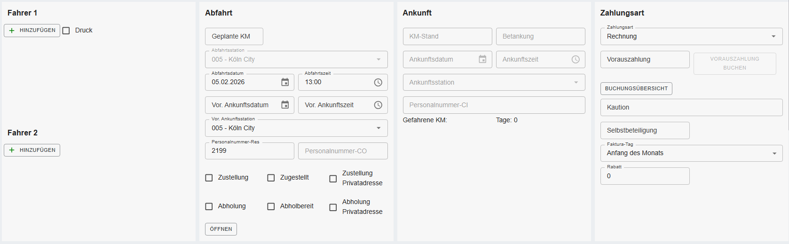The width and height of the screenshot is (789, 244).
Task: Toggle the Abholung Privatadresse checkbox
Action: tap(333, 207)
